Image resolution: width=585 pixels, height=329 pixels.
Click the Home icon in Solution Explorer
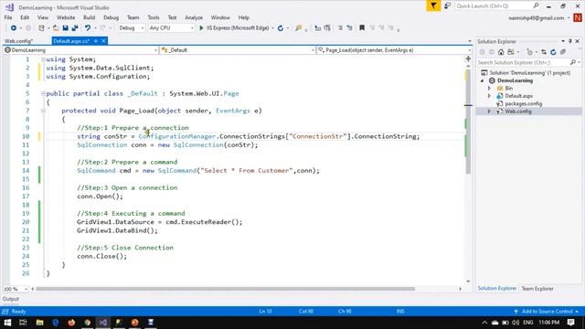click(501, 52)
